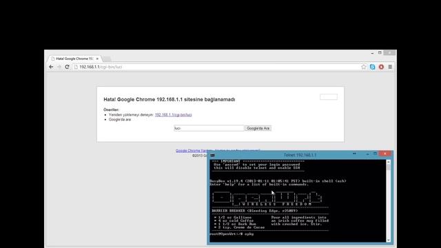
Task: Close the 'Hata! Google Chrome' tab
Action: (97, 59)
